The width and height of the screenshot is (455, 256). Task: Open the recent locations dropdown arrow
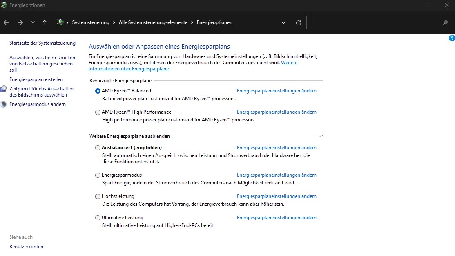pyautogui.click(x=33, y=22)
